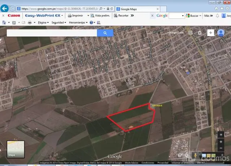
Task: Open the map settings gear icon
Action: pos(187,155)
